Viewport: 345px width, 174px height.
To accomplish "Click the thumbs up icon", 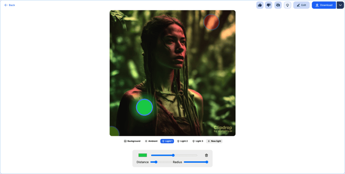I will 260,5.
